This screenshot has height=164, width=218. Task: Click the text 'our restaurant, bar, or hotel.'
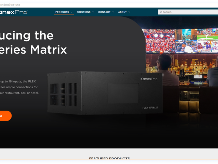click(x=19, y=93)
